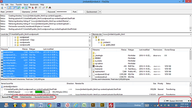This screenshot has width=192, height=108.
Task: Toggle the transfer queue display
Action: pos(19,7)
